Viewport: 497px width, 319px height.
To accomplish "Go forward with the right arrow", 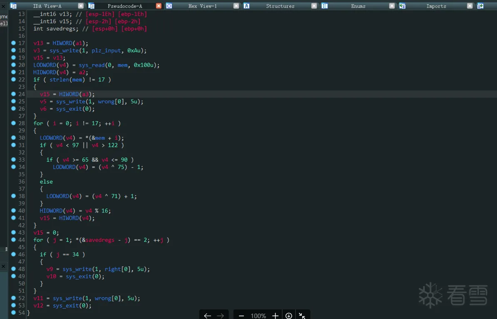I will (220, 316).
